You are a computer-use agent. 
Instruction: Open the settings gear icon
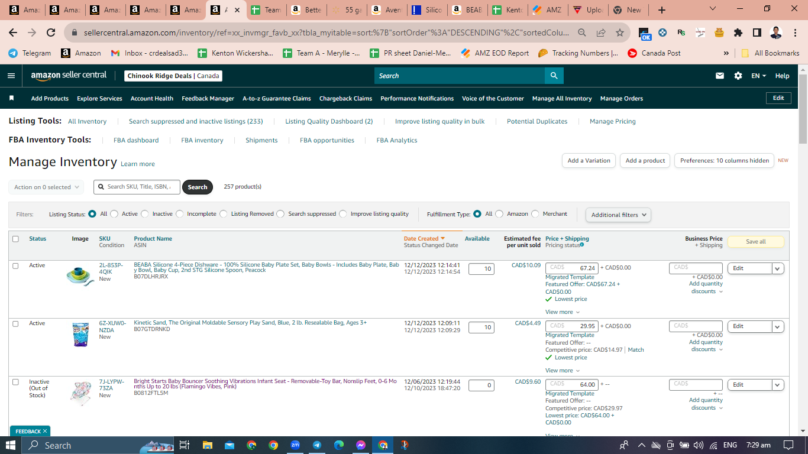coord(738,76)
